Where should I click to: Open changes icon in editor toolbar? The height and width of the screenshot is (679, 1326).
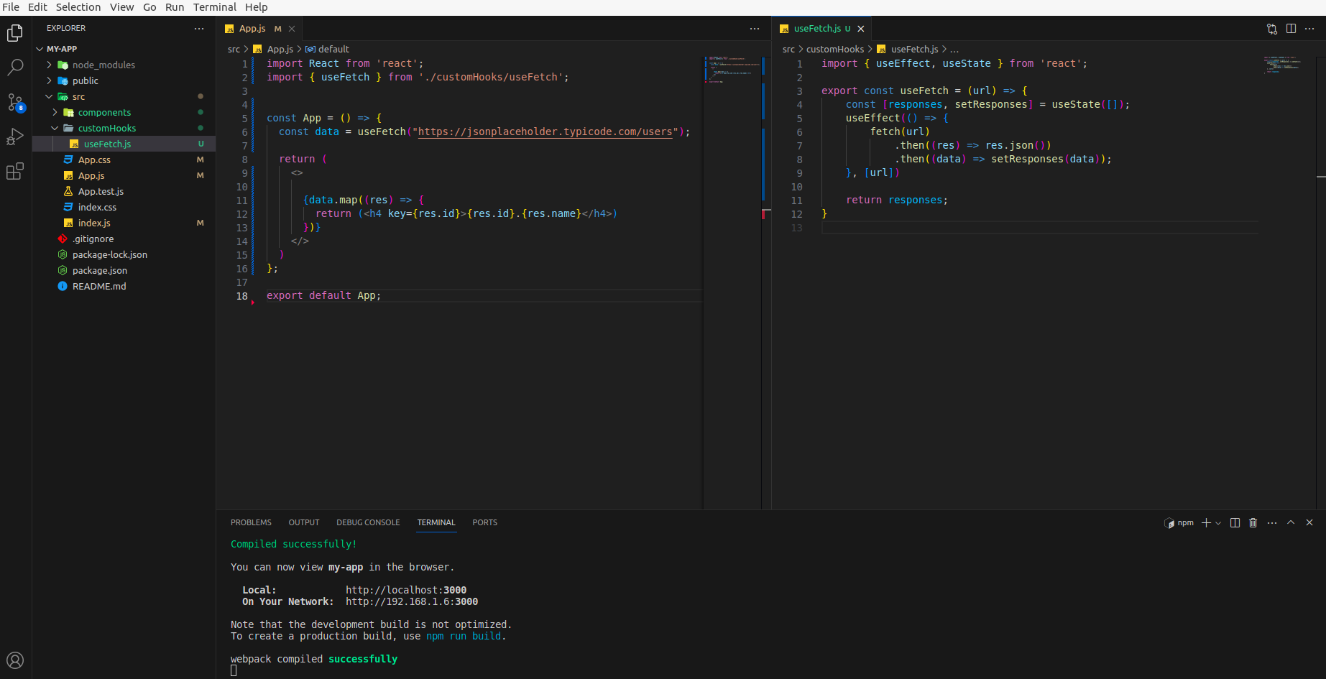point(1272,29)
